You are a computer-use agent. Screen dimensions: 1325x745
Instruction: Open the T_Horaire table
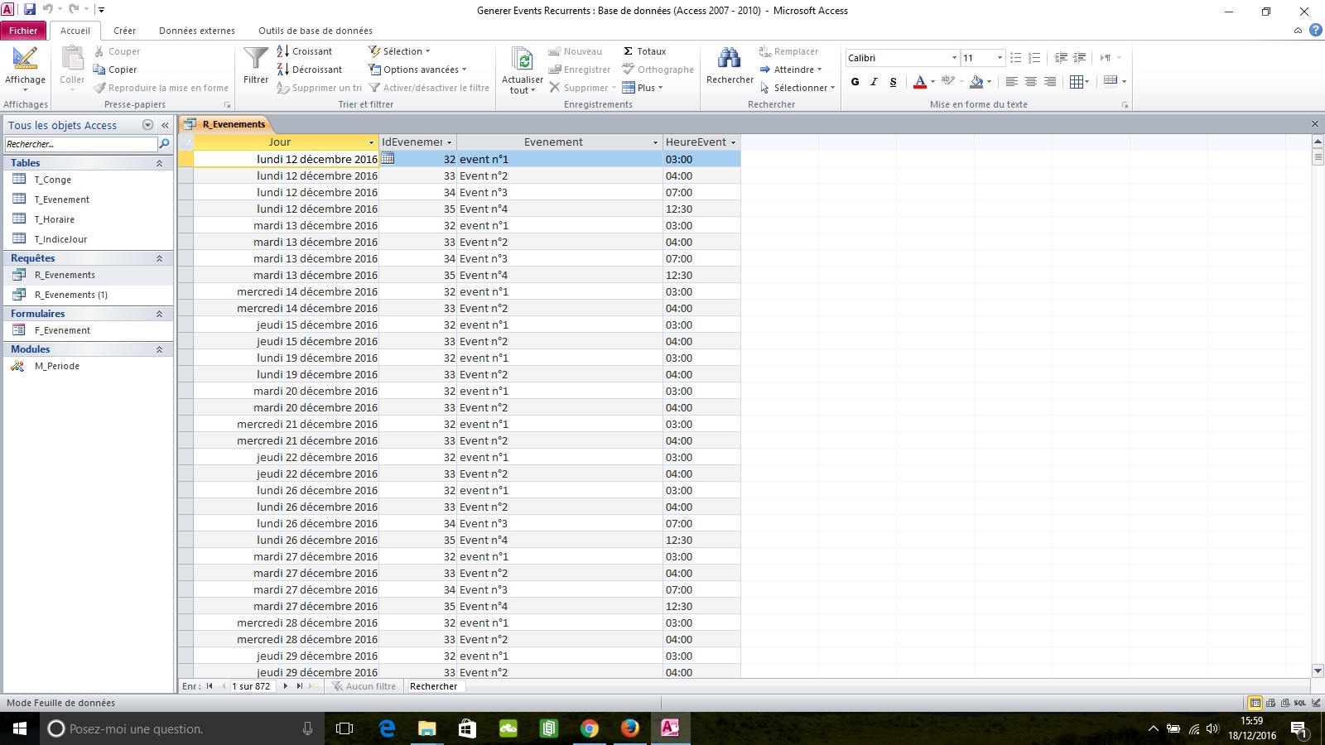[x=55, y=219]
